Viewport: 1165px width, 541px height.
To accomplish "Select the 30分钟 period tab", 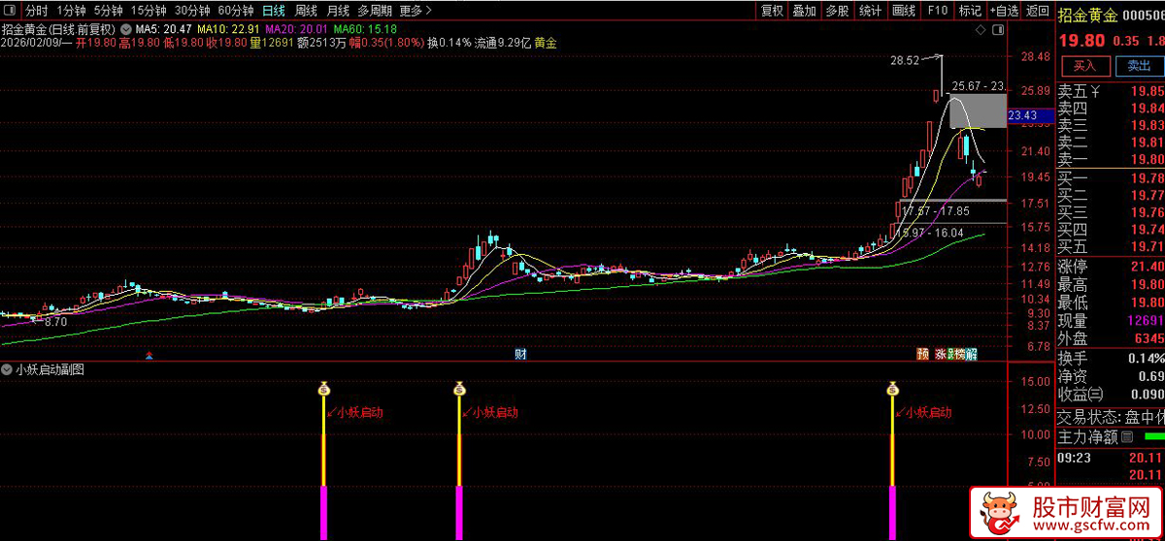I will click(x=192, y=11).
